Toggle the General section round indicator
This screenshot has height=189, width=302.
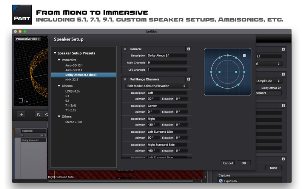point(125,49)
